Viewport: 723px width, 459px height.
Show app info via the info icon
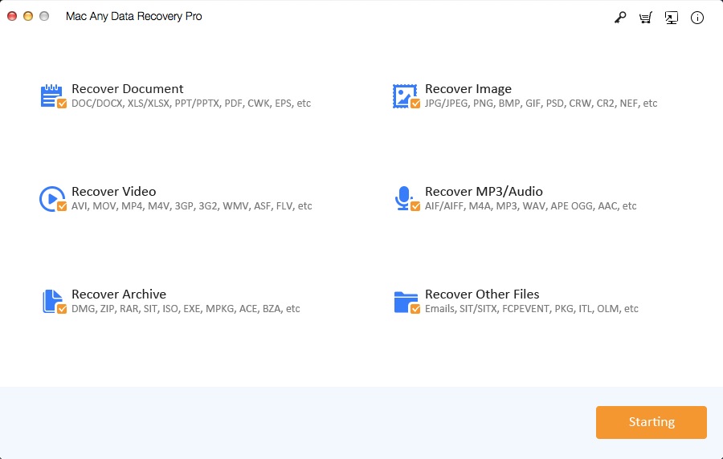click(697, 18)
